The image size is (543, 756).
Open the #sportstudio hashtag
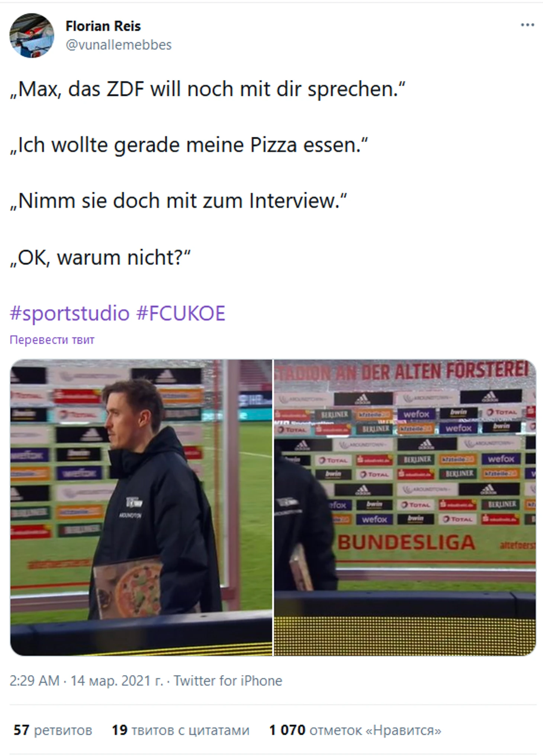coord(70,313)
